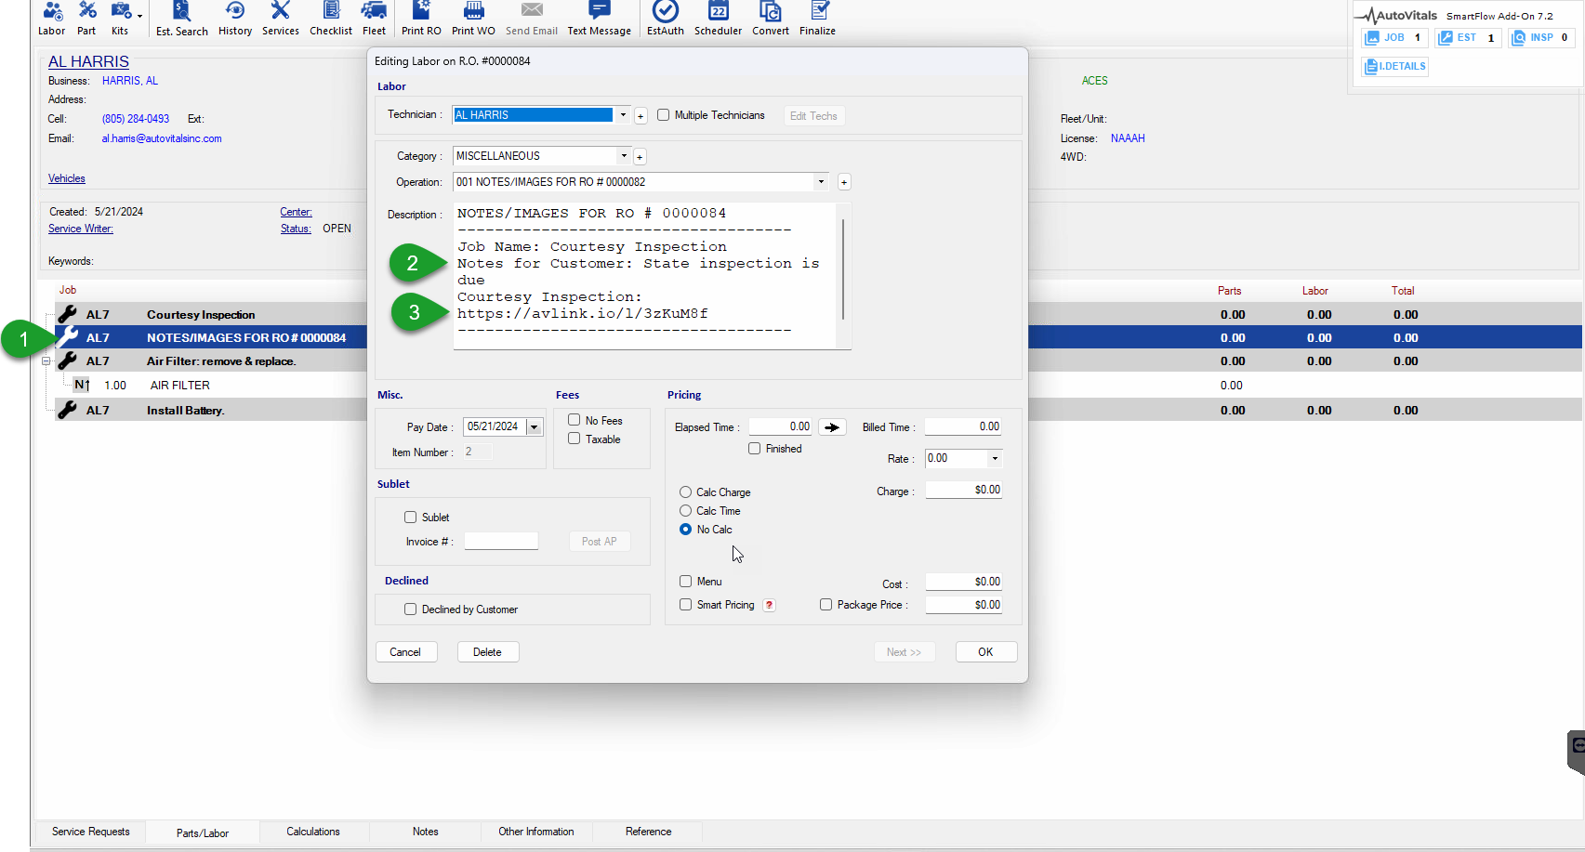Launch Est. Search from the toolbar
1585x852 pixels.
tap(182, 19)
